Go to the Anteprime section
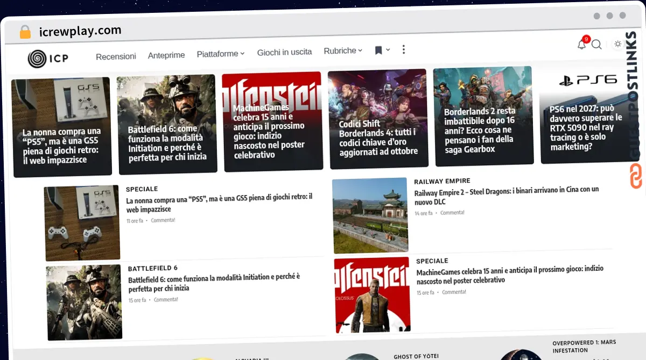 (x=166, y=55)
